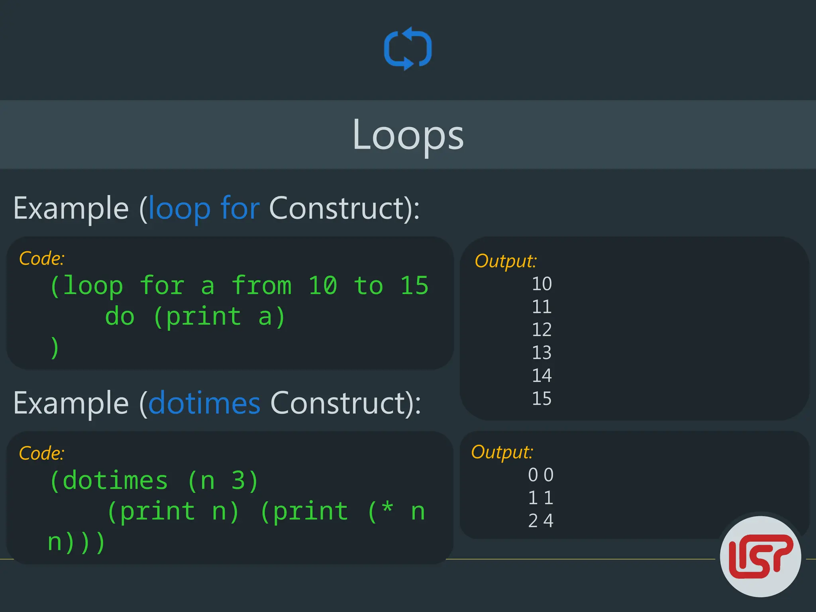
Task: Click output value 13
Action: 541,353
